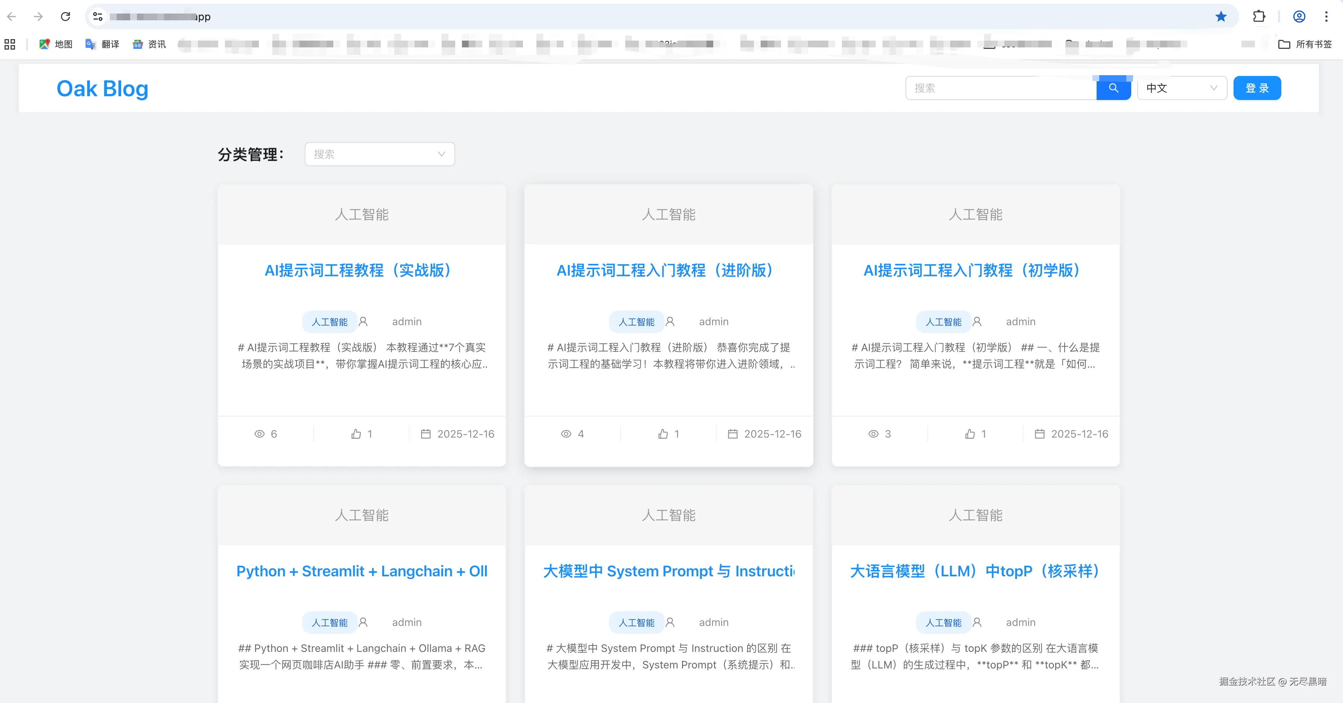Click eye views icon on 进阶版 card
This screenshot has height=703, width=1343.
tap(566, 433)
